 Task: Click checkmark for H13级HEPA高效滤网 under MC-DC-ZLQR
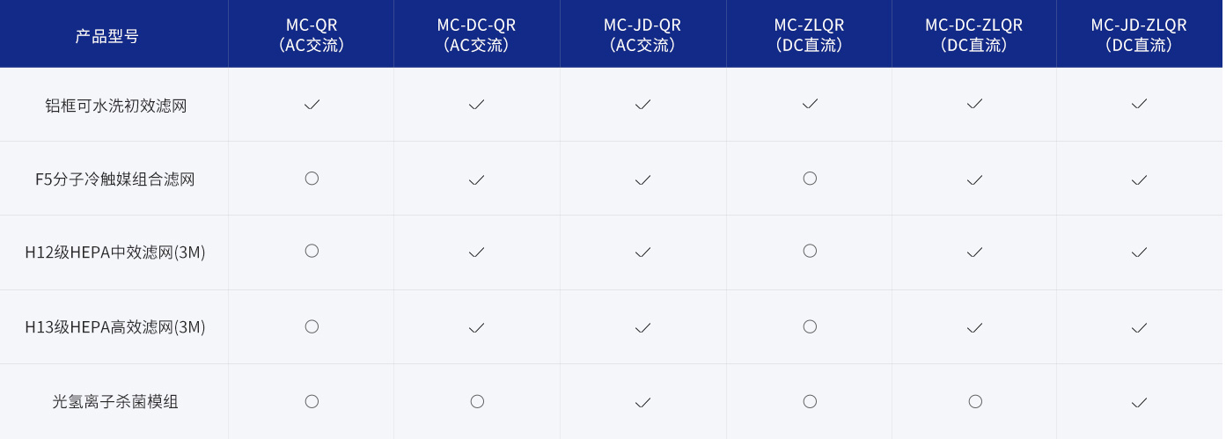974,327
